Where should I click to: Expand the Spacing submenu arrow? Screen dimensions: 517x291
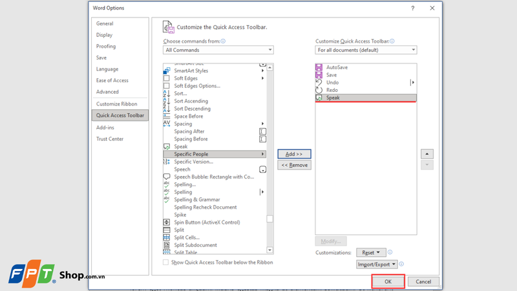(263, 124)
